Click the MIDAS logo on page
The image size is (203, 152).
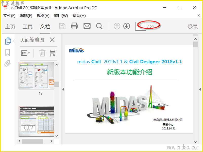(77, 50)
